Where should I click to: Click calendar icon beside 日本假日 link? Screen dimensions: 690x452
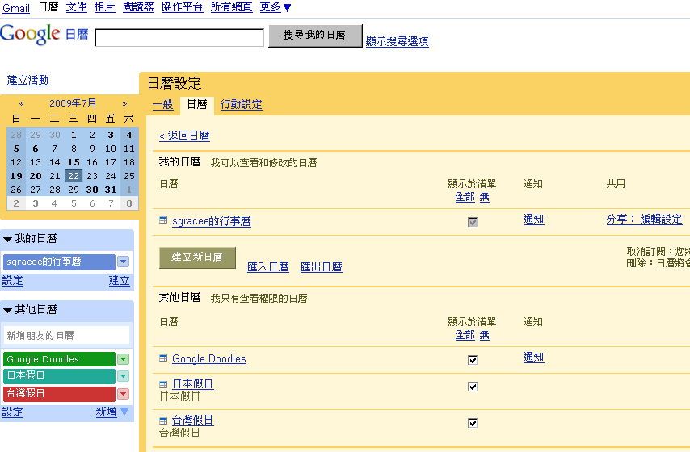(x=163, y=384)
